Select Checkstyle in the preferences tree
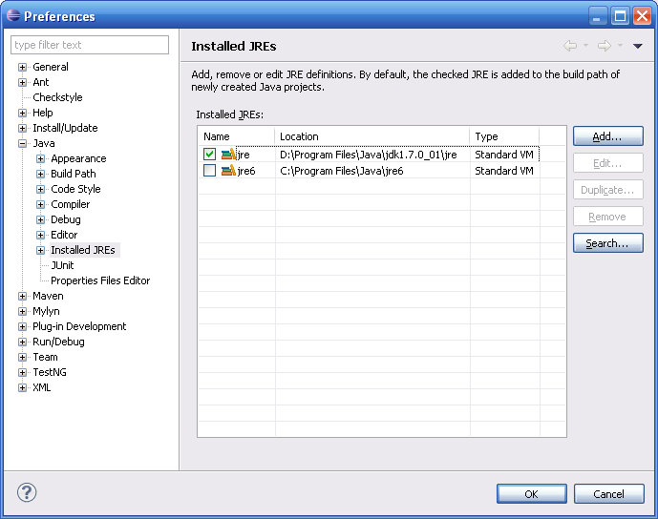Viewport: 658px width, 519px height. 57,97
